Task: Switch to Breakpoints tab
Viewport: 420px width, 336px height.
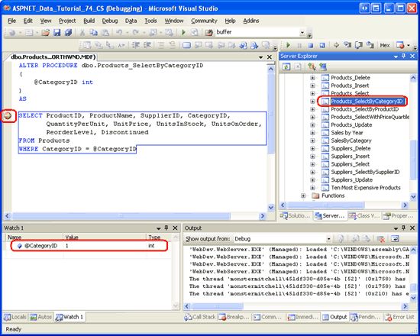Action: point(234,317)
